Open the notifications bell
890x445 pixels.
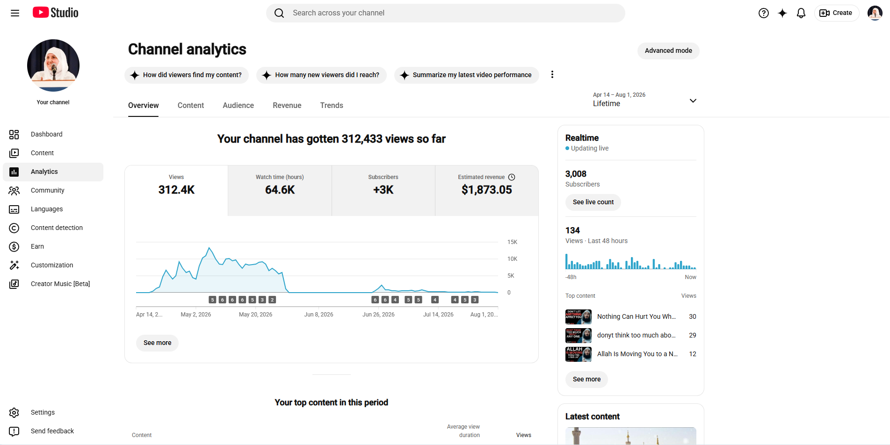tap(801, 13)
